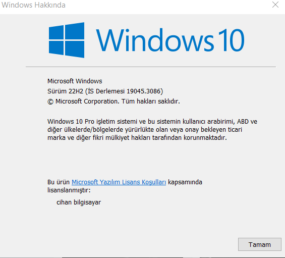The height and width of the screenshot is (258, 285).
Task: Click the Windows Hakkında title bar text
Action: click(33, 5)
